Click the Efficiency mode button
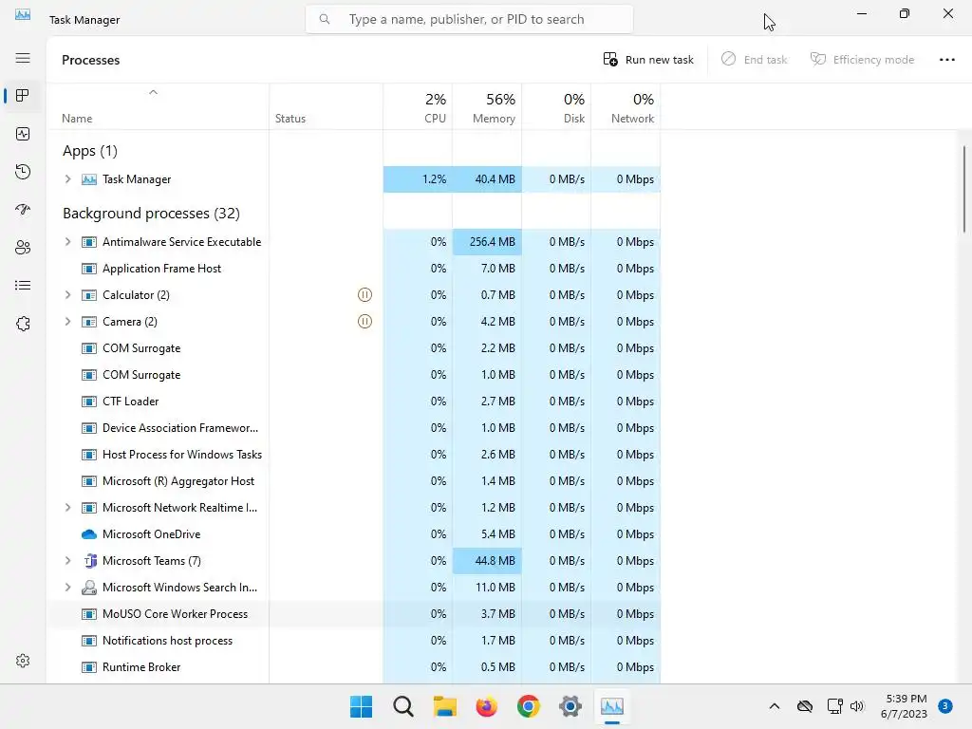Screen dimensions: 972x729 pyautogui.click(x=862, y=60)
